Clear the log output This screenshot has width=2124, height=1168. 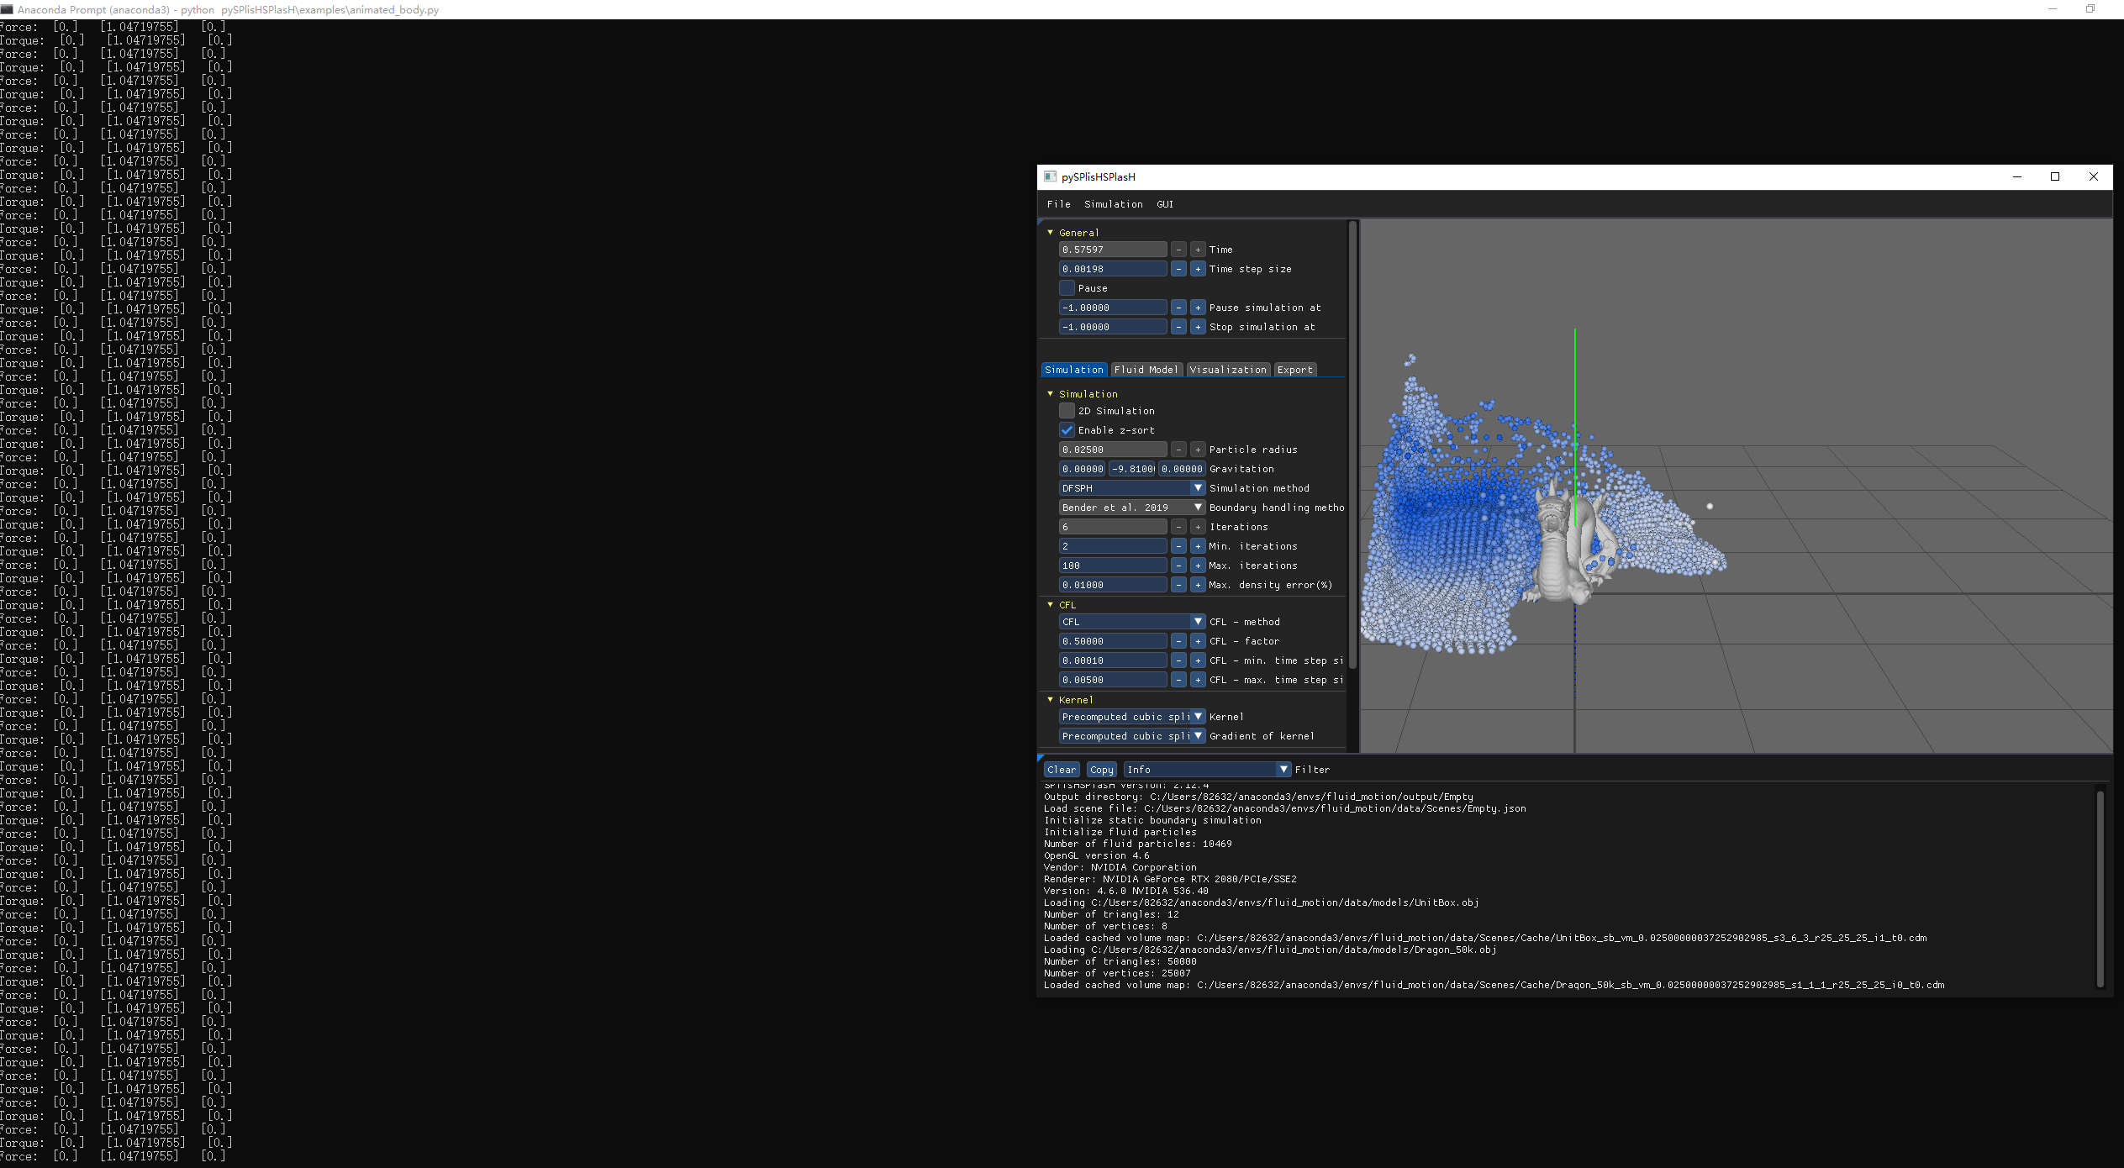click(x=1061, y=769)
